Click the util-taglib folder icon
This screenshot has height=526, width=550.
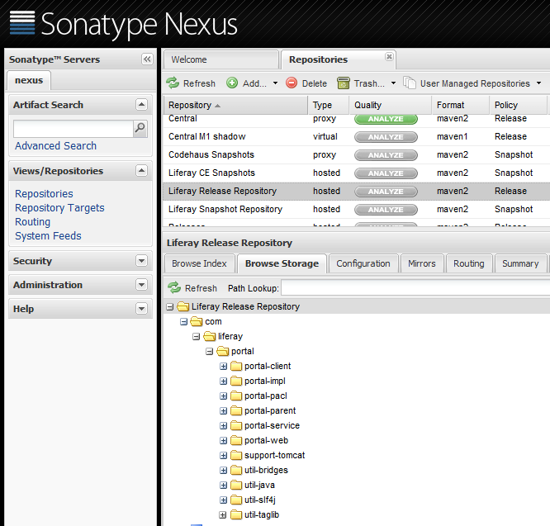tap(236, 514)
